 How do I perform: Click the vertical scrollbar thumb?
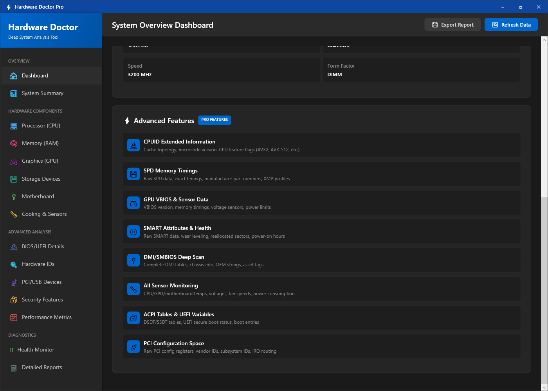pyautogui.click(x=544, y=290)
